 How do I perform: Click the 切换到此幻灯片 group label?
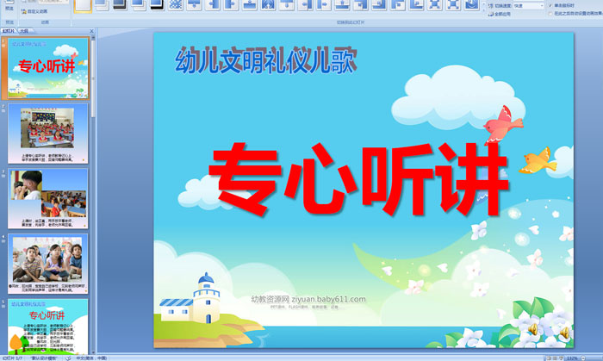(x=351, y=22)
